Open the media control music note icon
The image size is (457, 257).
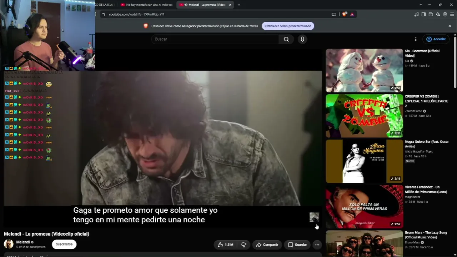click(x=416, y=14)
